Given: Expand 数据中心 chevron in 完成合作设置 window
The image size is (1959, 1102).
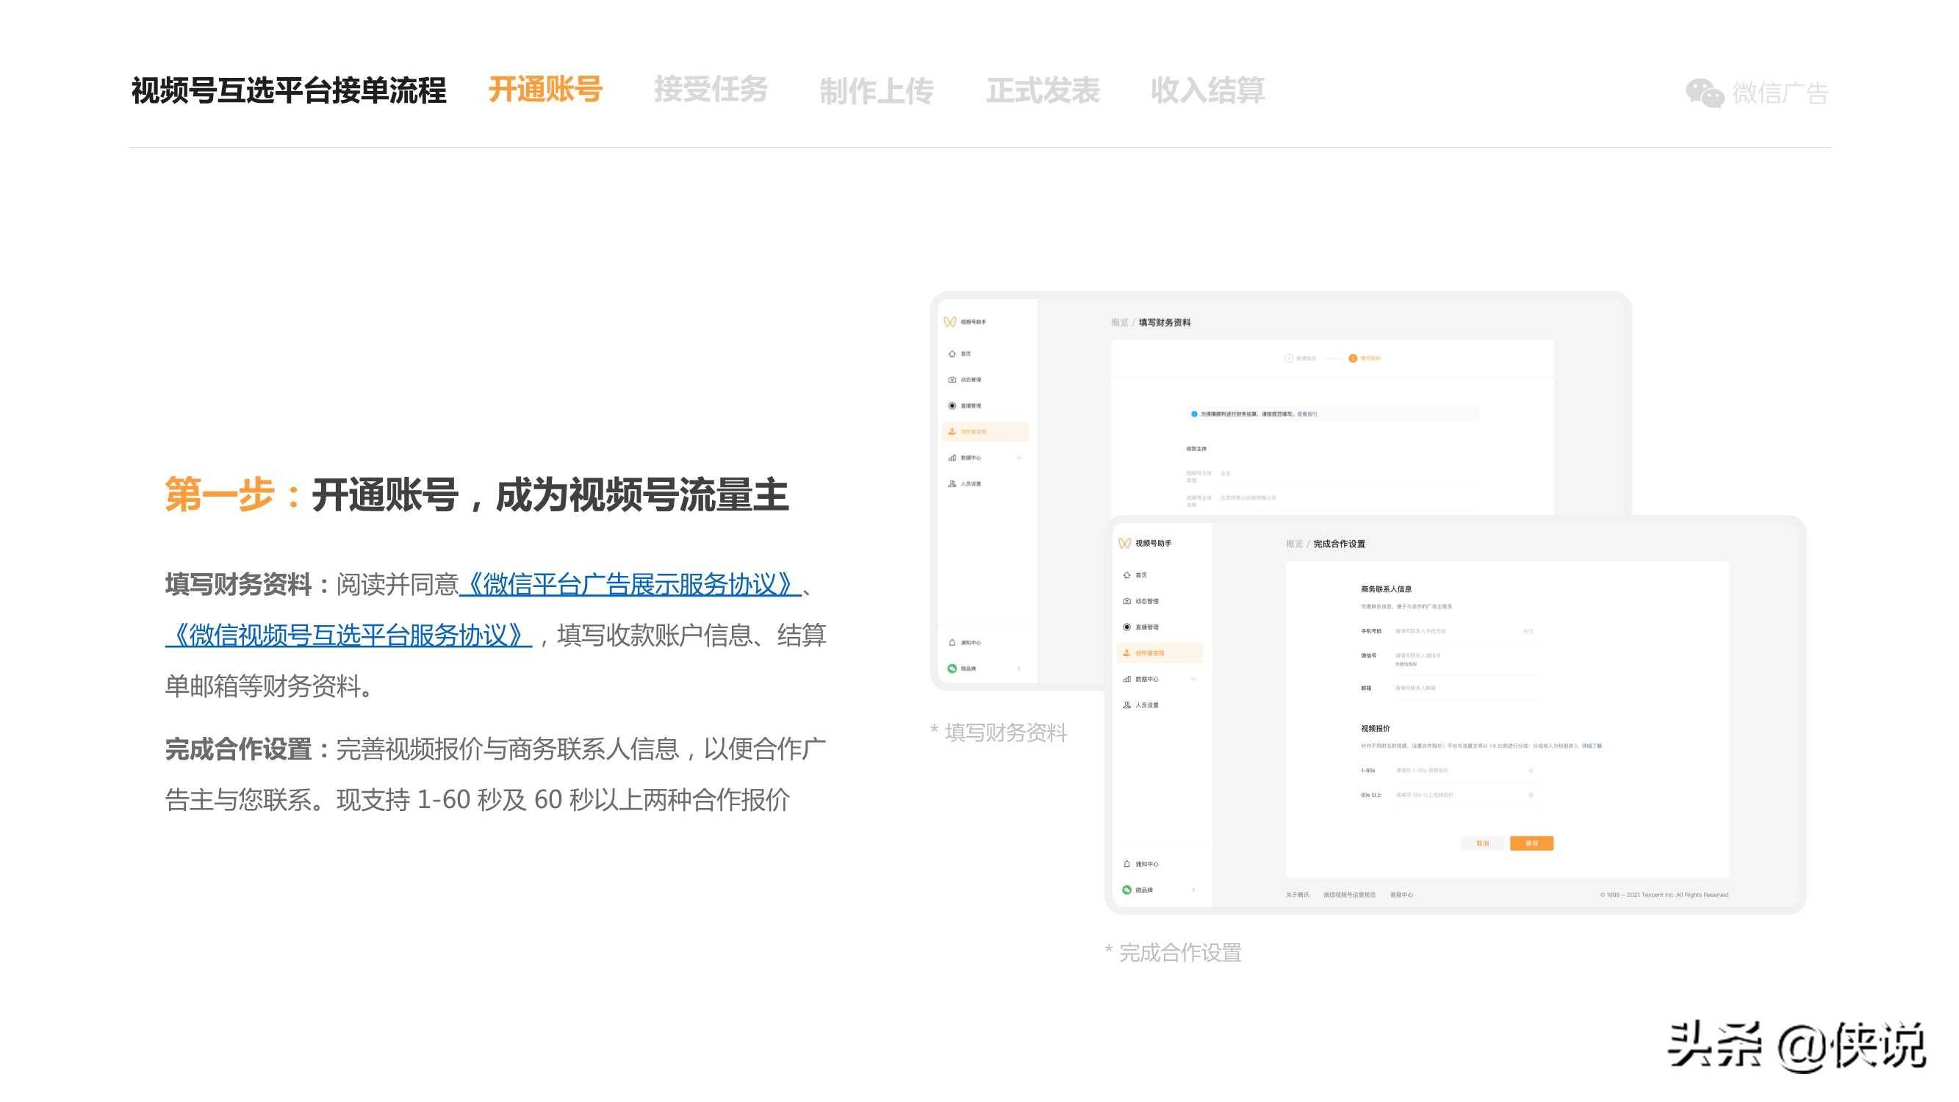Looking at the screenshot, I should [x=1193, y=679].
